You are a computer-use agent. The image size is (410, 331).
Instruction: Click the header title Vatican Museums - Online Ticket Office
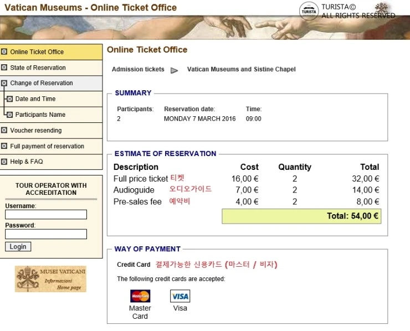(90, 8)
